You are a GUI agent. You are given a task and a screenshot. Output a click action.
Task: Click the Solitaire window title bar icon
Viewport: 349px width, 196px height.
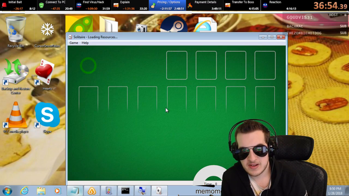pyautogui.click(x=70, y=37)
